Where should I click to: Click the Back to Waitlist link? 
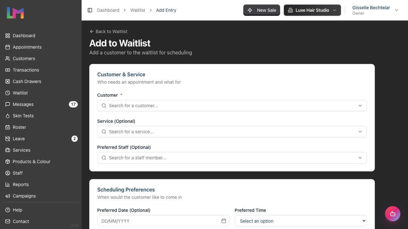pos(108,31)
